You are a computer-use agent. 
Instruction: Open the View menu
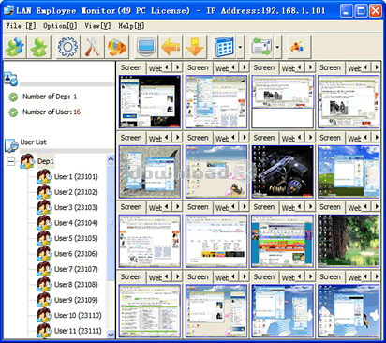tap(97, 26)
